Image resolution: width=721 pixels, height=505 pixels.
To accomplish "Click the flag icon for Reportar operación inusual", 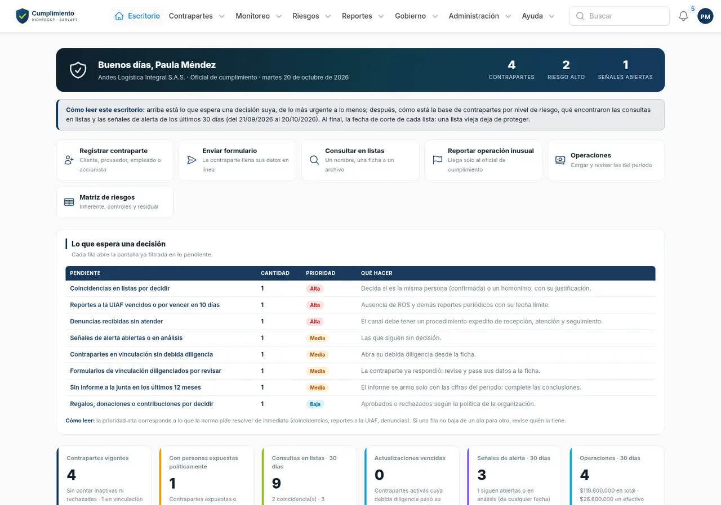I will pyautogui.click(x=437, y=160).
